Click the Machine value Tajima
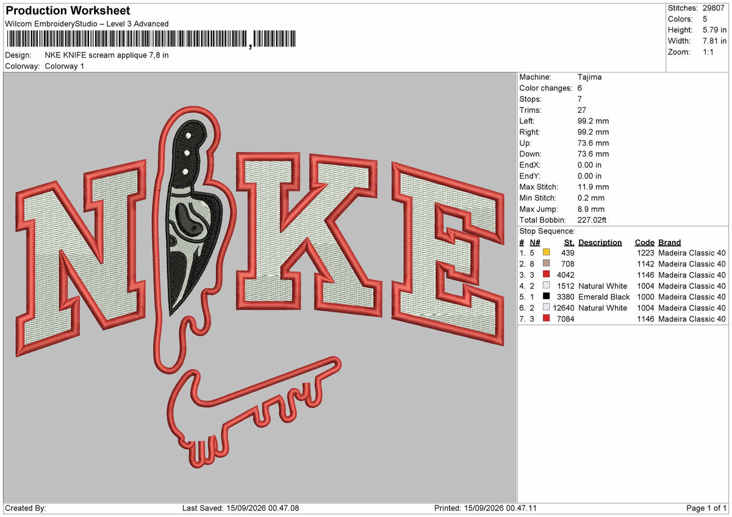The height and width of the screenshot is (517, 732). click(590, 77)
